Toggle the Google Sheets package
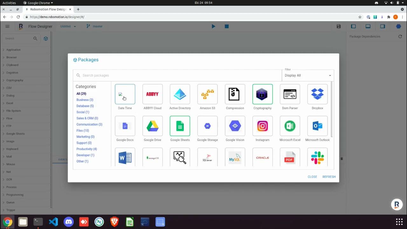The width and height of the screenshot is (407, 229). (180, 126)
